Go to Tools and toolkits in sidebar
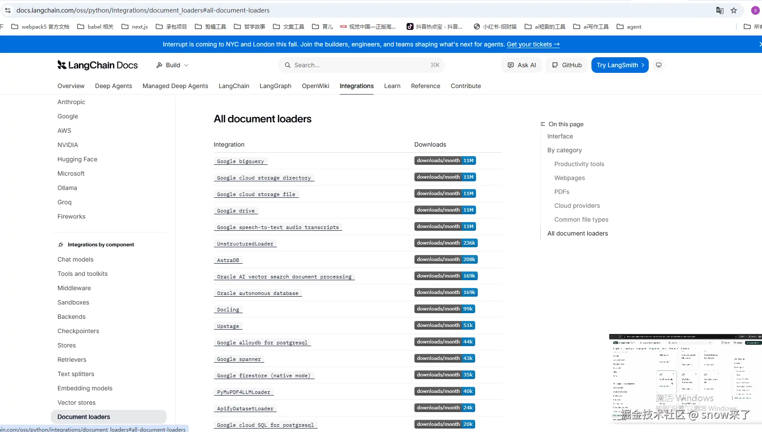Screen dimensions: 762x432 (x=83, y=274)
